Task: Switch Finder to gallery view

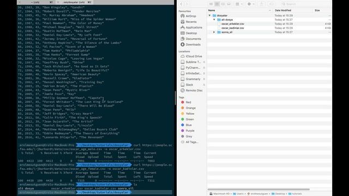Action: coord(229,4)
